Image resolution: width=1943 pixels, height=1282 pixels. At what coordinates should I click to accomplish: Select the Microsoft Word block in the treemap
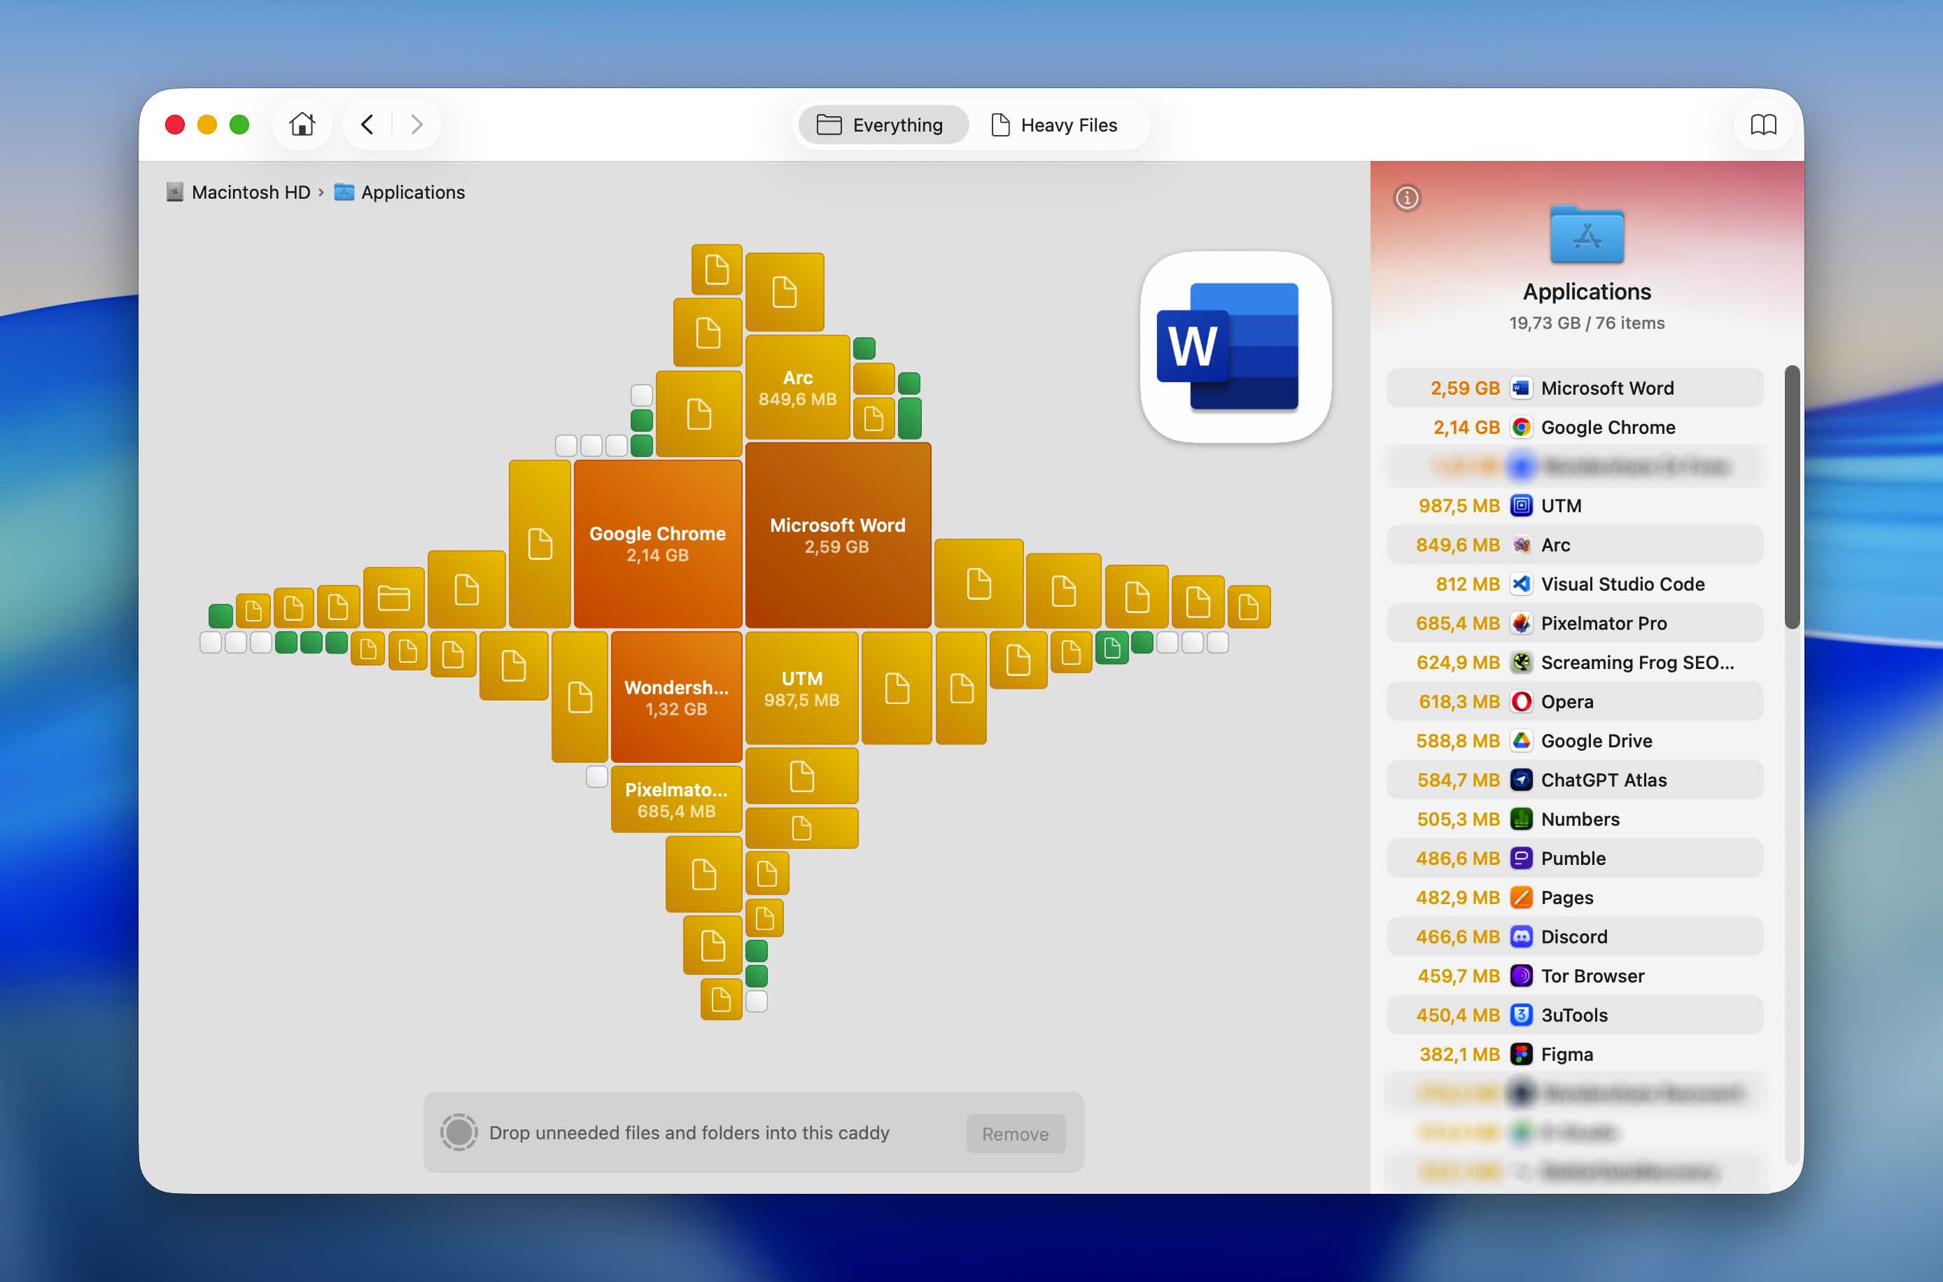[839, 535]
